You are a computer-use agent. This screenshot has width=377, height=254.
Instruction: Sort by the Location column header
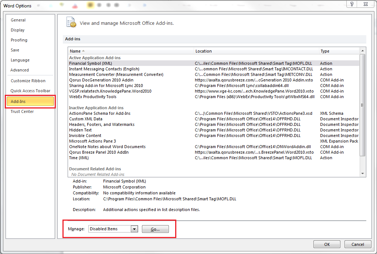(x=256, y=51)
